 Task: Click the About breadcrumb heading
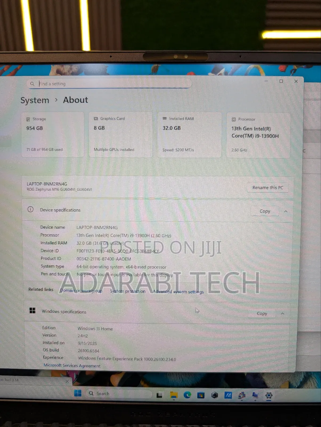point(75,100)
